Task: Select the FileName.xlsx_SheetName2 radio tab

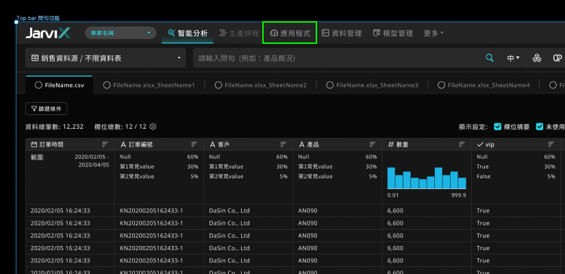Action: [x=261, y=86]
